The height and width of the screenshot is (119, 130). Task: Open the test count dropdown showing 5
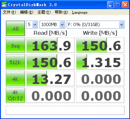32,24
